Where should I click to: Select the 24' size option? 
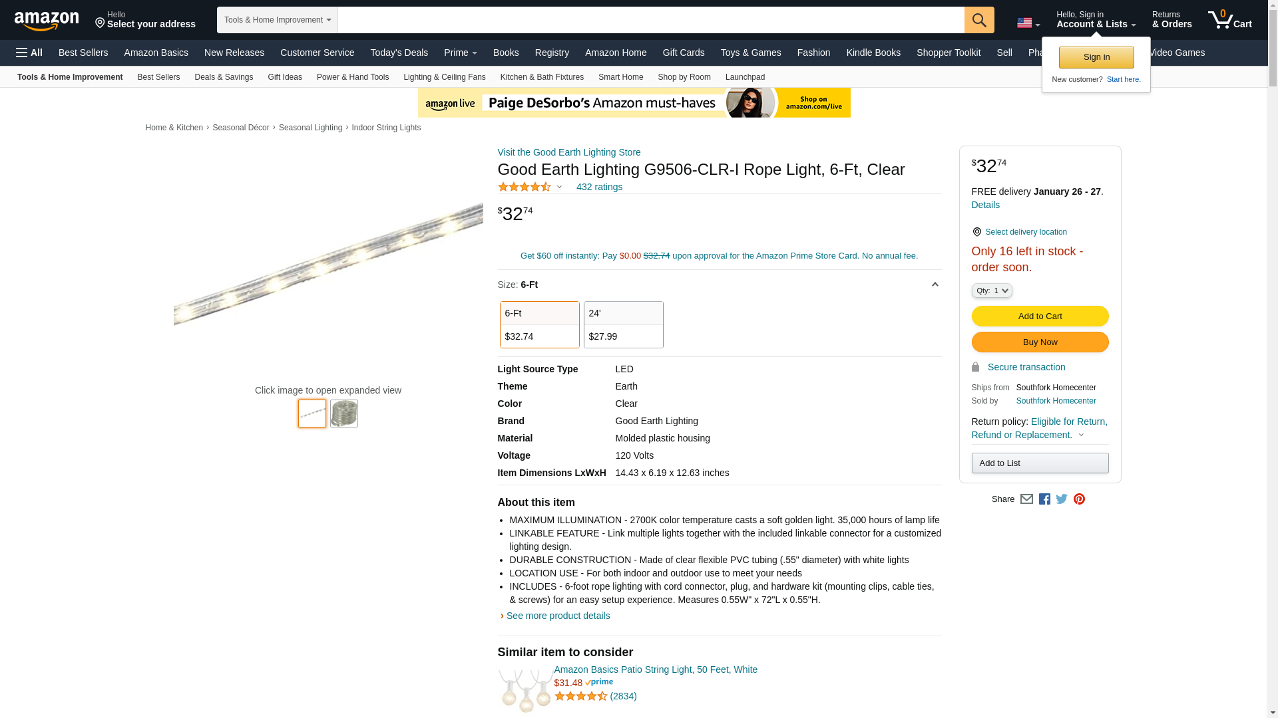pyautogui.click(x=623, y=324)
